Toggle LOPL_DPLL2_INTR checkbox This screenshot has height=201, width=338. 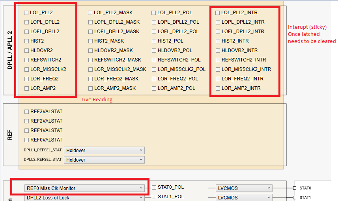[x=218, y=22]
